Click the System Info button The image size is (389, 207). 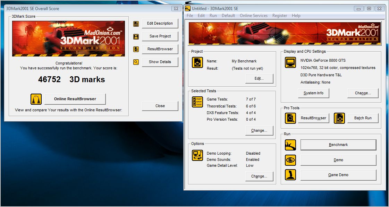(x=314, y=93)
